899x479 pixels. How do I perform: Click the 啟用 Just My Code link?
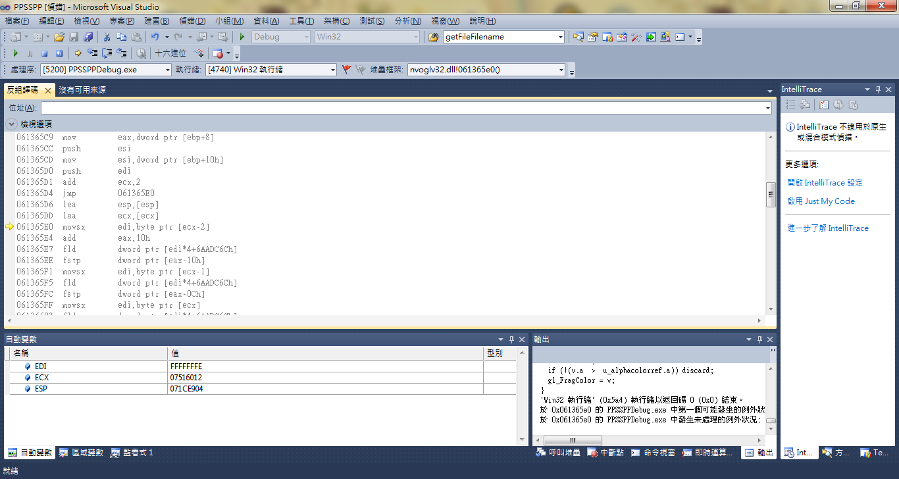pos(821,201)
